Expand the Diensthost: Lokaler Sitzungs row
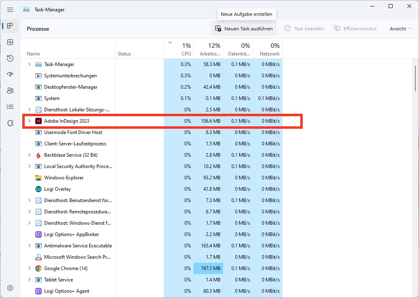 point(30,110)
